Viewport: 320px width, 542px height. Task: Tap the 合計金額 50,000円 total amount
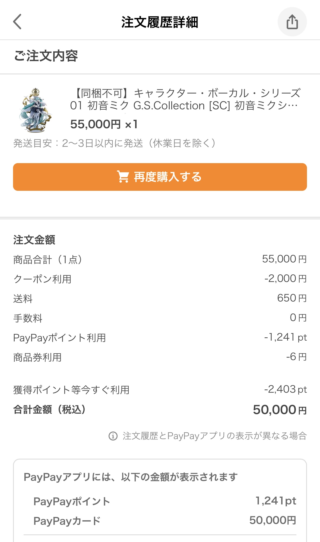(280, 410)
